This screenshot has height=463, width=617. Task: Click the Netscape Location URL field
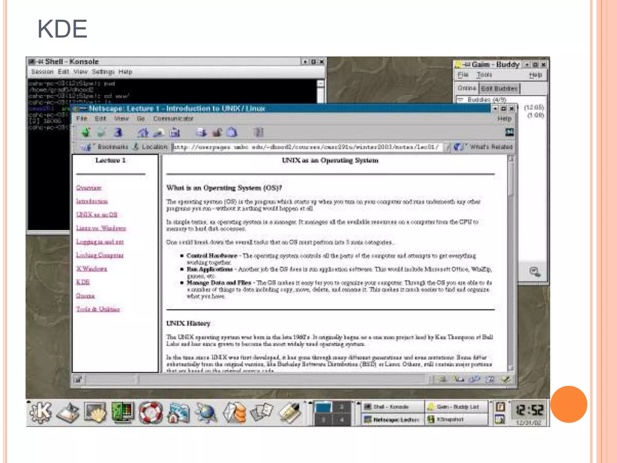(306, 147)
